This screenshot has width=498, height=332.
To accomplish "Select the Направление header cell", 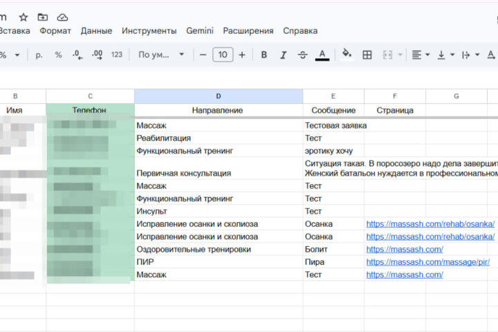I will (x=219, y=111).
